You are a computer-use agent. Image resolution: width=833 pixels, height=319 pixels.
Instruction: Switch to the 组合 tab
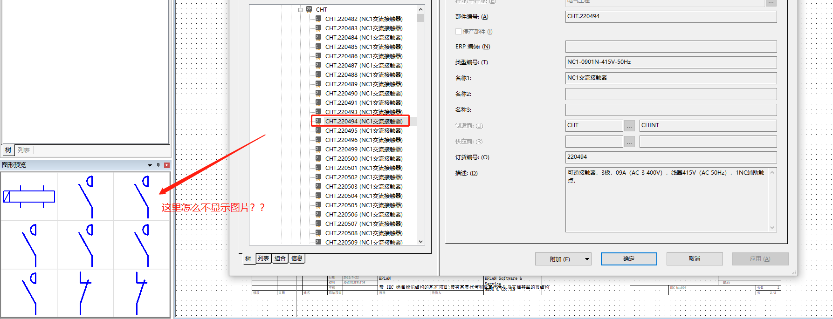tap(280, 258)
